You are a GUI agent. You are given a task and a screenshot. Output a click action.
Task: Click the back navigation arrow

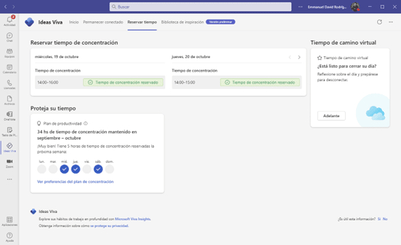coord(5,7)
